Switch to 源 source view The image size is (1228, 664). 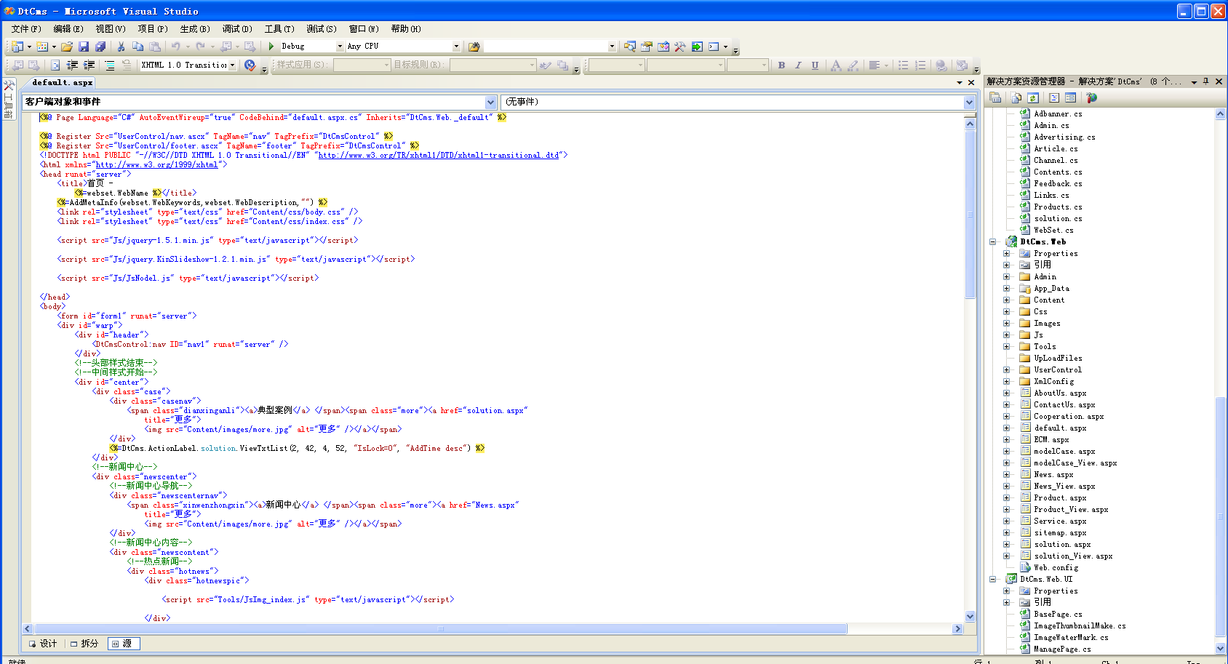point(122,644)
